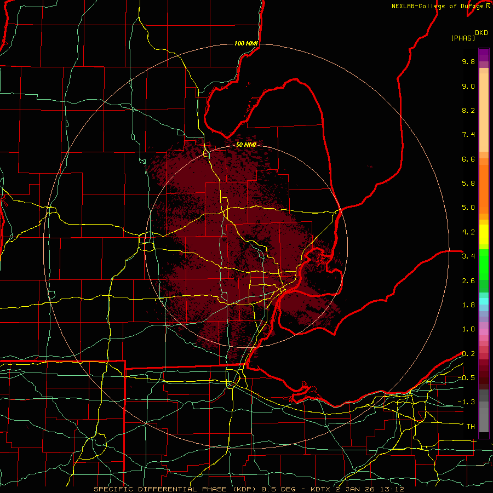The width and height of the screenshot is (493, 493).
Task: Click the TH threshold label on the scale
Action: pyautogui.click(x=471, y=427)
